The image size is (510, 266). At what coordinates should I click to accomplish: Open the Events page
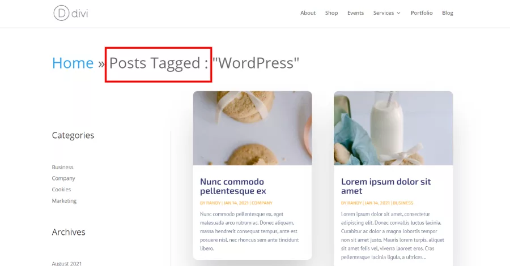pos(355,13)
